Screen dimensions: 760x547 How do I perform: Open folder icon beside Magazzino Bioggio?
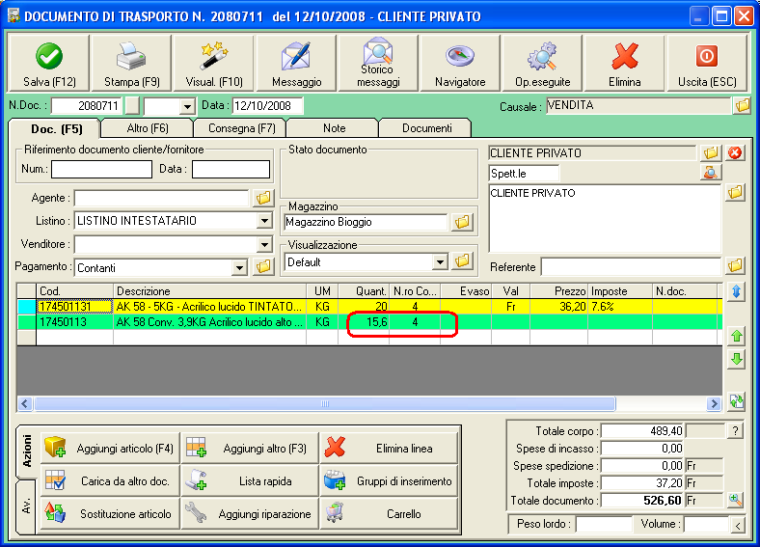tap(462, 222)
